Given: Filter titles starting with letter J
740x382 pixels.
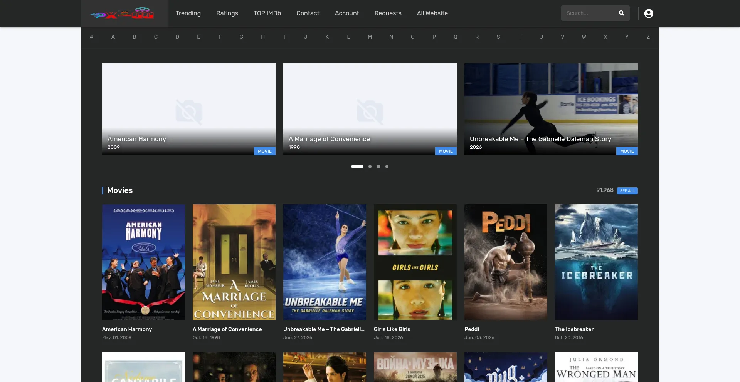Looking at the screenshot, I should coord(306,37).
